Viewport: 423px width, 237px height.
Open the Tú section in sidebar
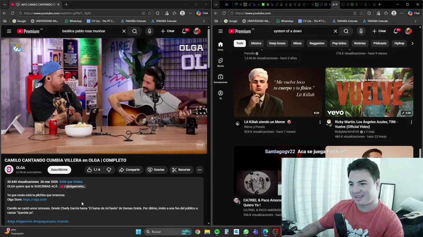click(220, 94)
